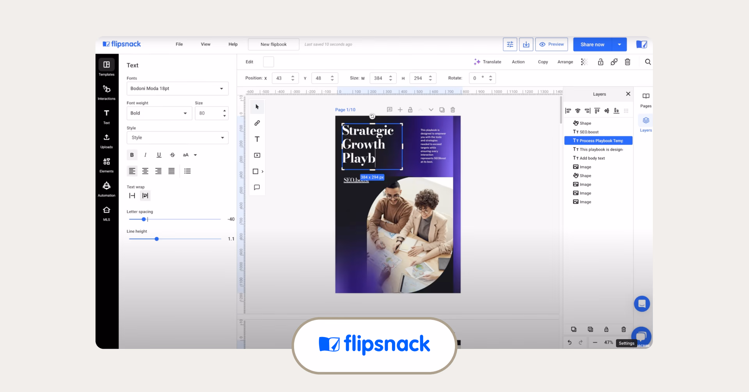This screenshot has width=749, height=392.
Task: Duplicate page using page toolbar icon
Action: click(442, 110)
